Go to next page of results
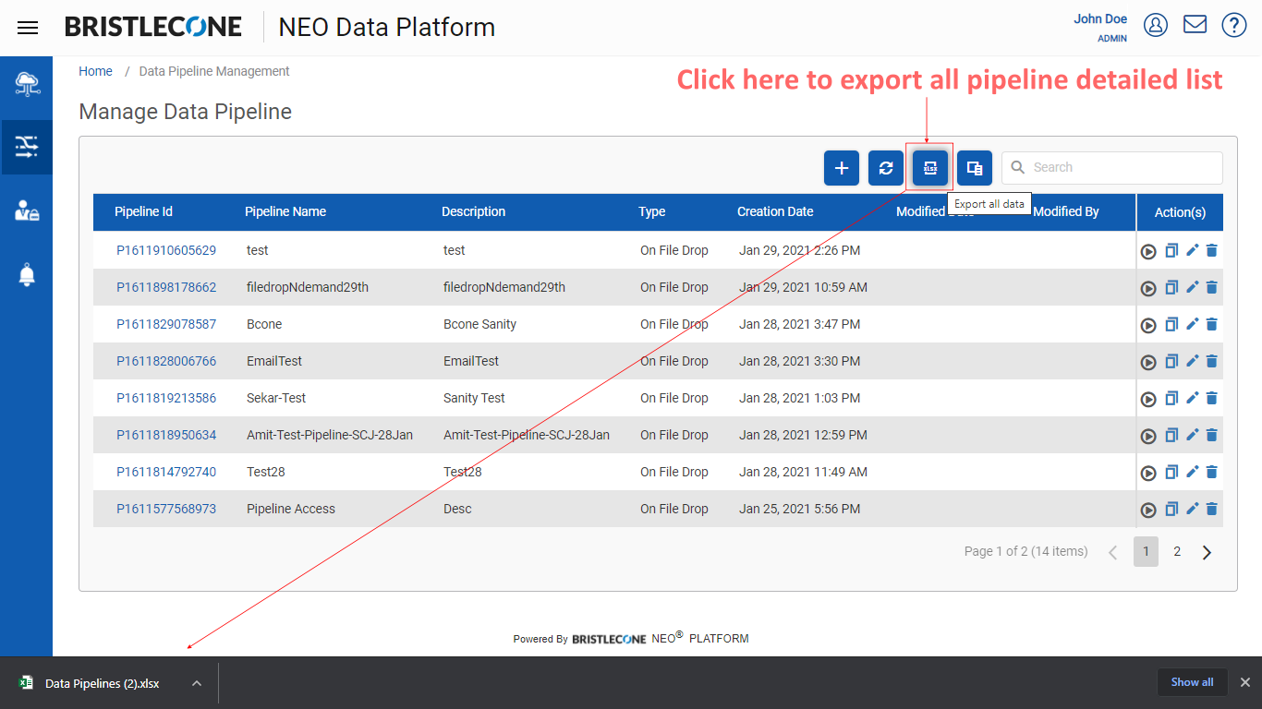The width and height of the screenshot is (1262, 709). (x=1207, y=552)
